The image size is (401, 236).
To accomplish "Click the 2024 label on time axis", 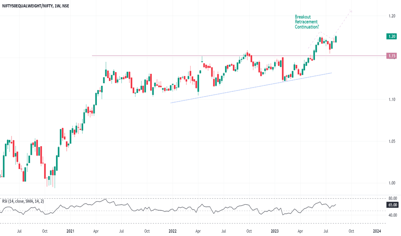I will (x=377, y=231).
